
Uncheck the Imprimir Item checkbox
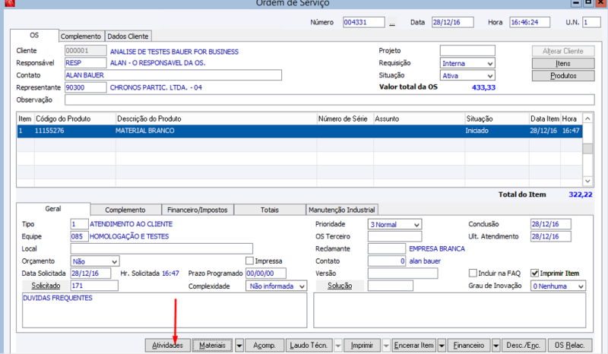pyautogui.click(x=535, y=273)
